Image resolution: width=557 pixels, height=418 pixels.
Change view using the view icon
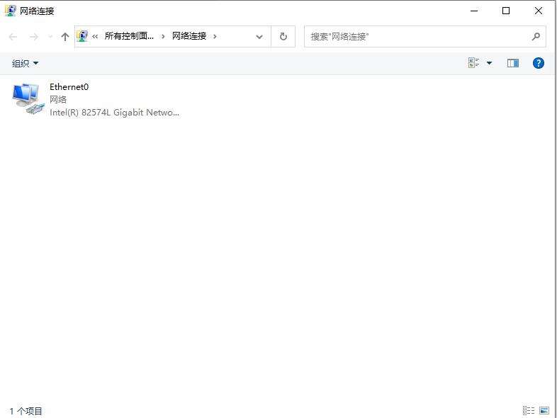[473, 63]
